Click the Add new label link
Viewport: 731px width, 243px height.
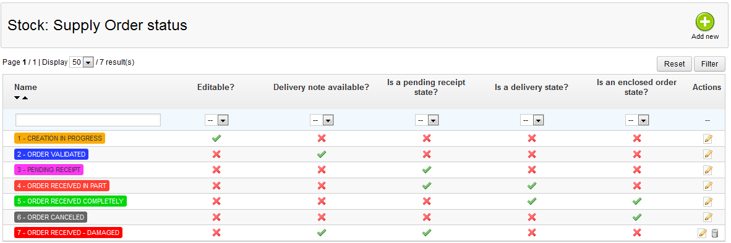705,36
